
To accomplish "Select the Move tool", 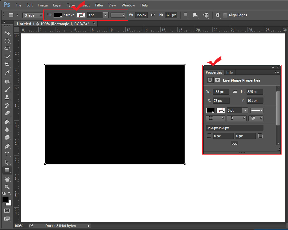I will 7,33.
